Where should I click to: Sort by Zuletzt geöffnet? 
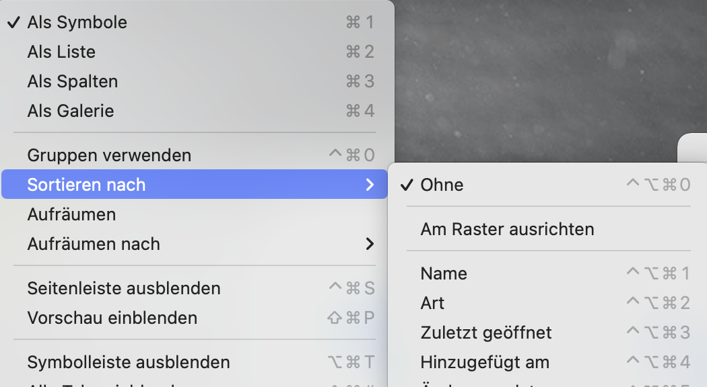coord(486,333)
